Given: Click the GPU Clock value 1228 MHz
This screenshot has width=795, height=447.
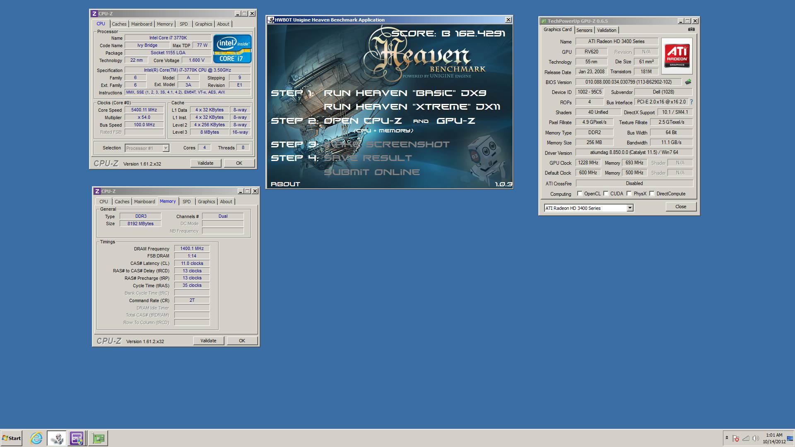Looking at the screenshot, I should click(x=588, y=163).
